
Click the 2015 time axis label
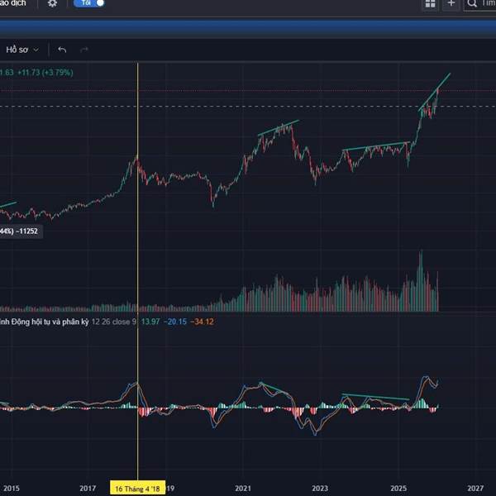[12, 489]
